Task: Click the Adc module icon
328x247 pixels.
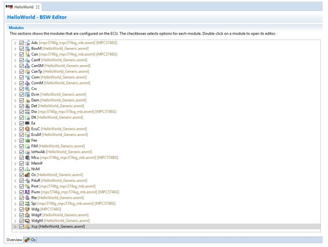Action: point(28,43)
